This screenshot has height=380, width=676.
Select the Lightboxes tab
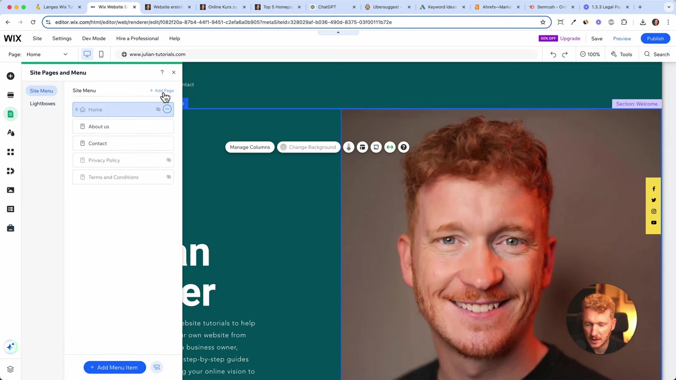pyautogui.click(x=42, y=103)
